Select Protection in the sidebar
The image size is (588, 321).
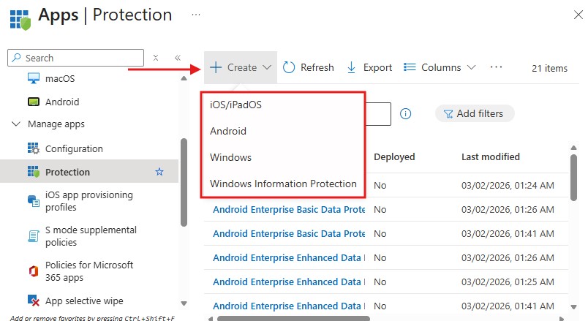click(x=89, y=172)
